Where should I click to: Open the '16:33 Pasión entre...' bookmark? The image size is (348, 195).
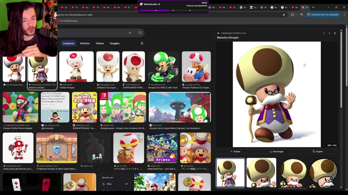tap(68, 21)
